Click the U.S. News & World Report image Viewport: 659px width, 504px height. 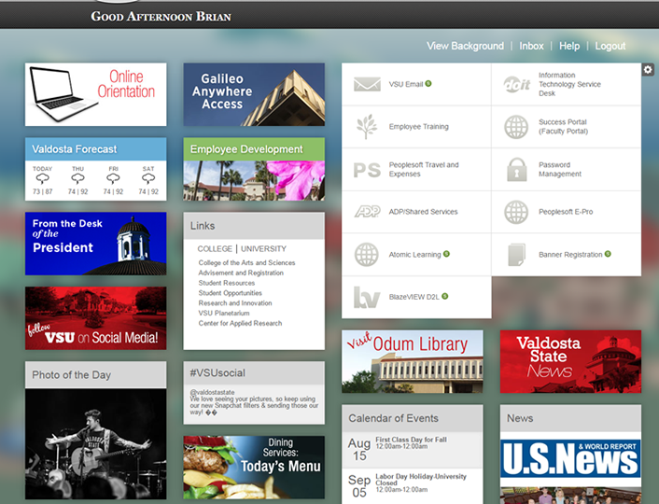(x=570, y=458)
